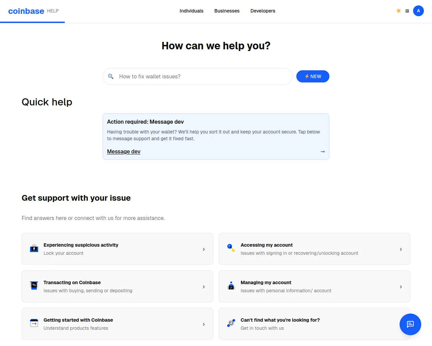Open the Developers menu

[263, 11]
